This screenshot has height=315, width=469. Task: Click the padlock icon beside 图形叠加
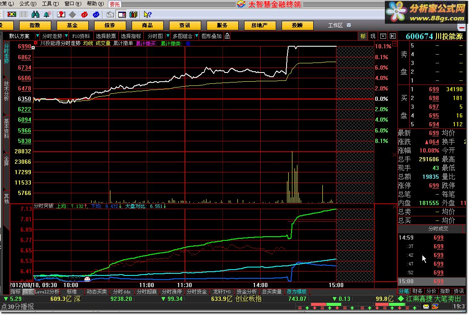pyautogui.click(x=227, y=36)
